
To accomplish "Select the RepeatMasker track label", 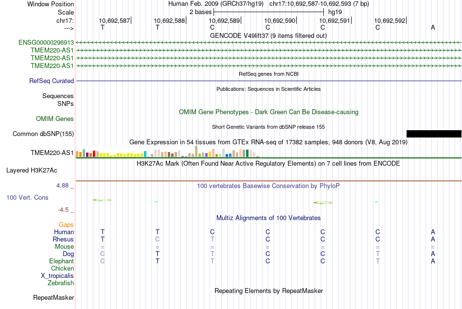I will [53, 298].
